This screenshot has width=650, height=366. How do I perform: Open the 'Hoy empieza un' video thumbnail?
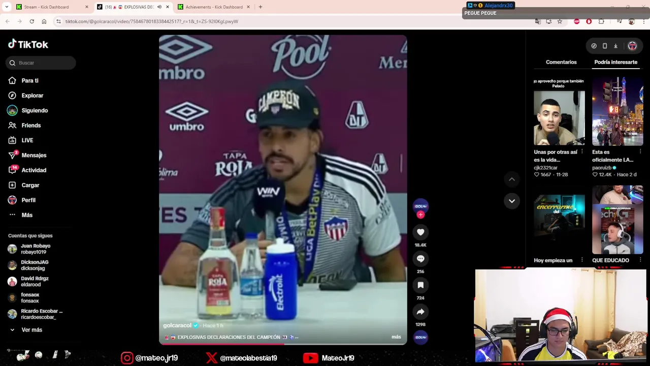coord(559,220)
